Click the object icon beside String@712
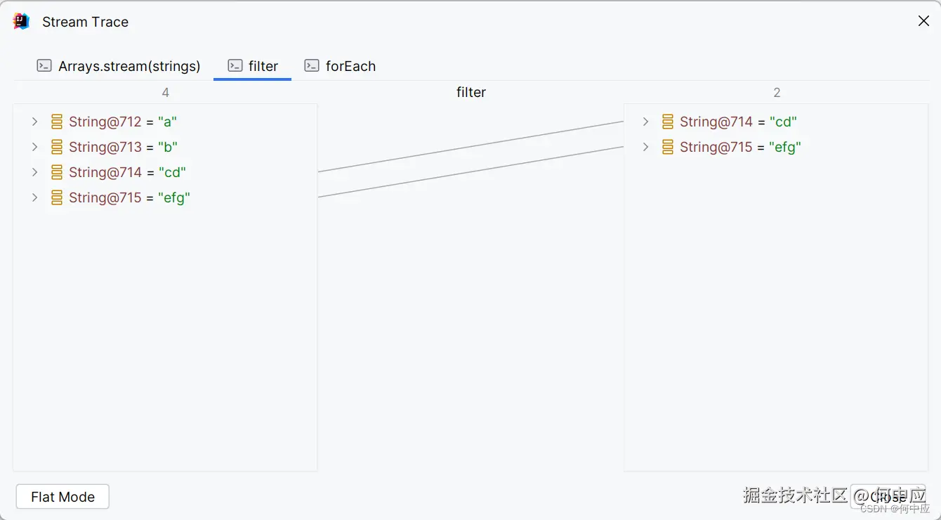The height and width of the screenshot is (520, 941). [x=57, y=122]
